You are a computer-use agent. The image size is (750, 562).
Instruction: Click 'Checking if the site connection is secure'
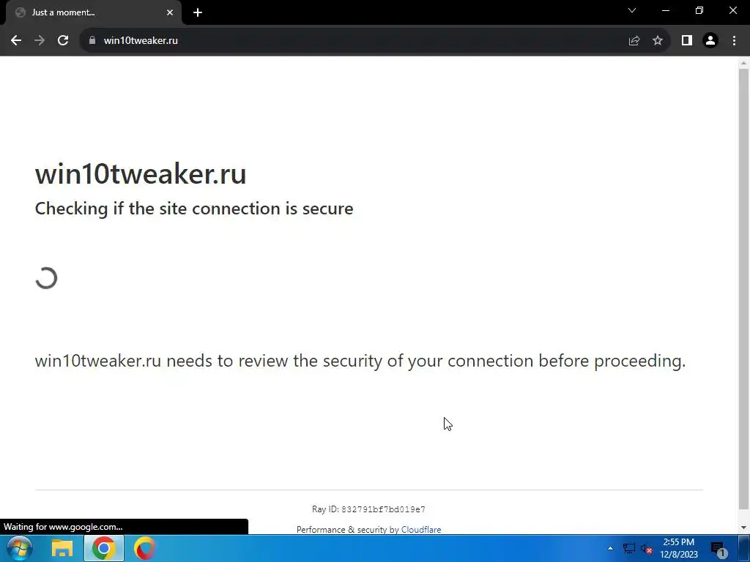coord(194,209)
